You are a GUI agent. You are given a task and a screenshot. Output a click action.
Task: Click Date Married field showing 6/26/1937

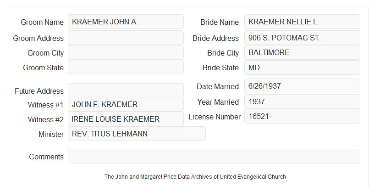(302, 86)
